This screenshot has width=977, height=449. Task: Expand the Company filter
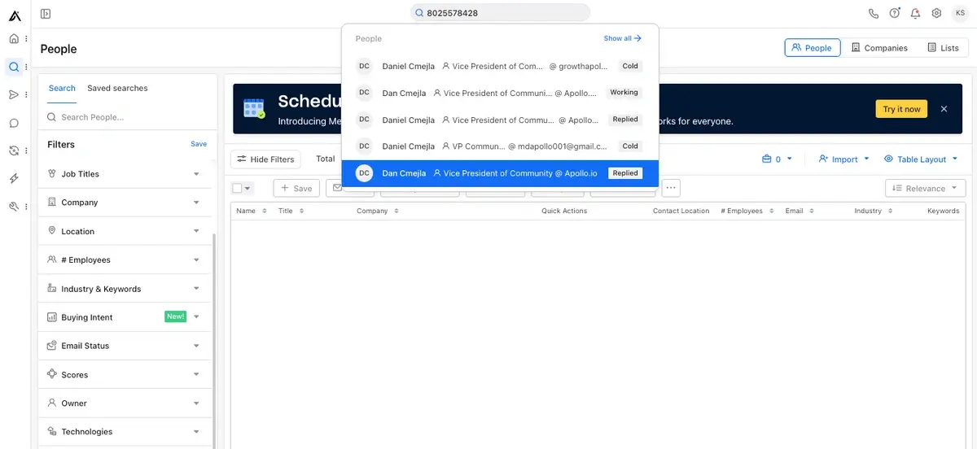tap(126, 203)
